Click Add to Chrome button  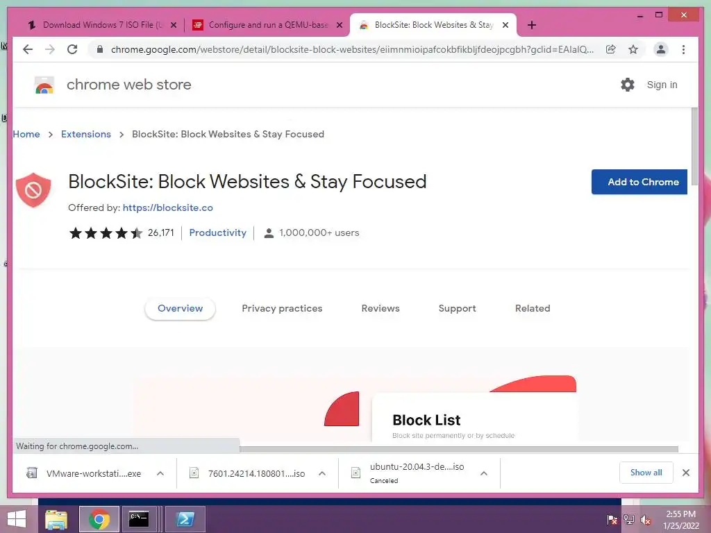coord(639,182)
